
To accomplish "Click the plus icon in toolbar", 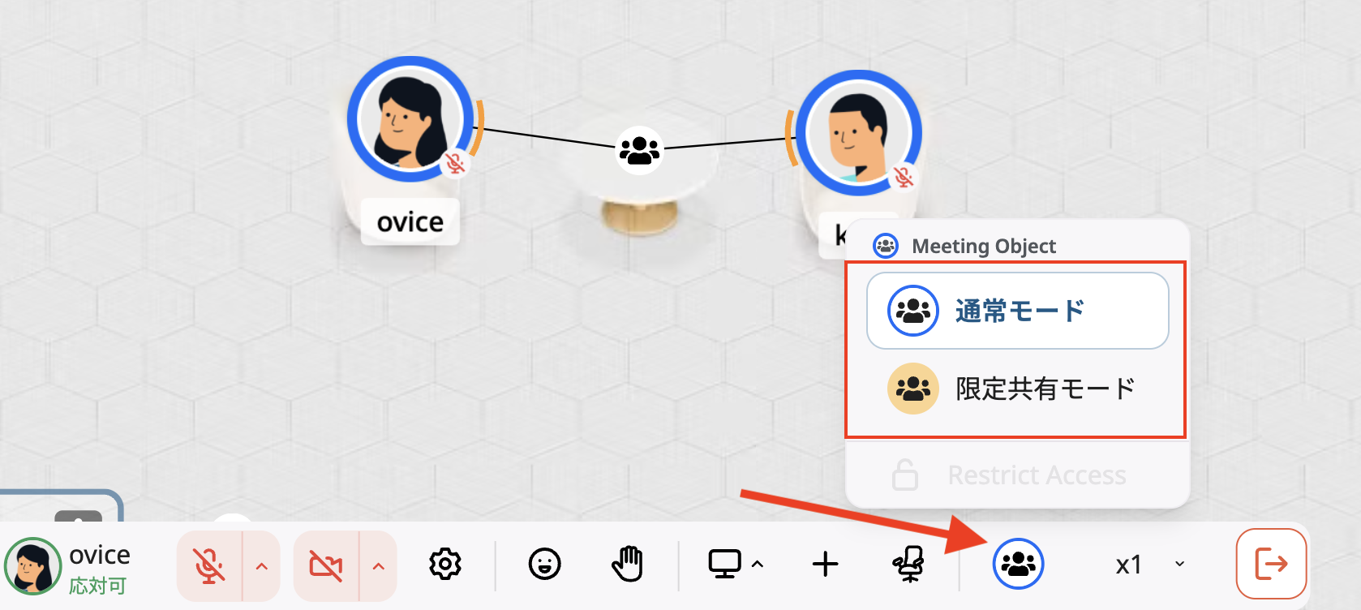I will [x=825, y=564].
